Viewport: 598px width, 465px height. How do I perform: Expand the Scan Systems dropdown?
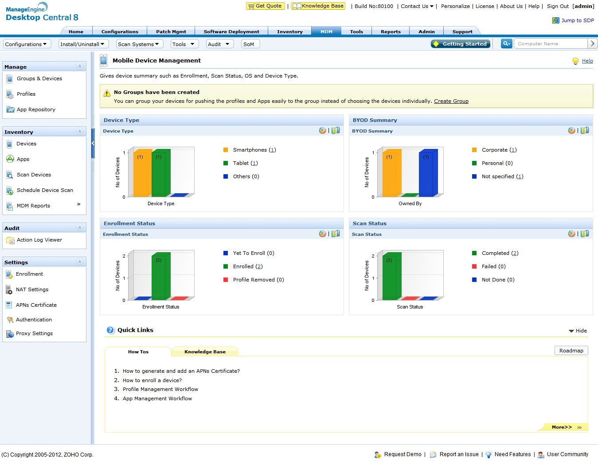click(139, 44)
